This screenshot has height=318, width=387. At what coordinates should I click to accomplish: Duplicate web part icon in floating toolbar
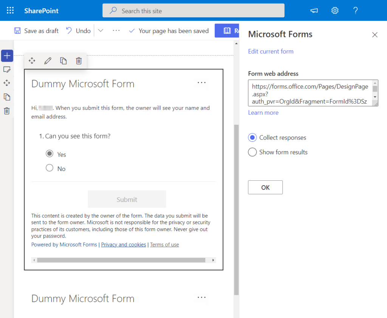pyautogui.click(x=63, y=61)
